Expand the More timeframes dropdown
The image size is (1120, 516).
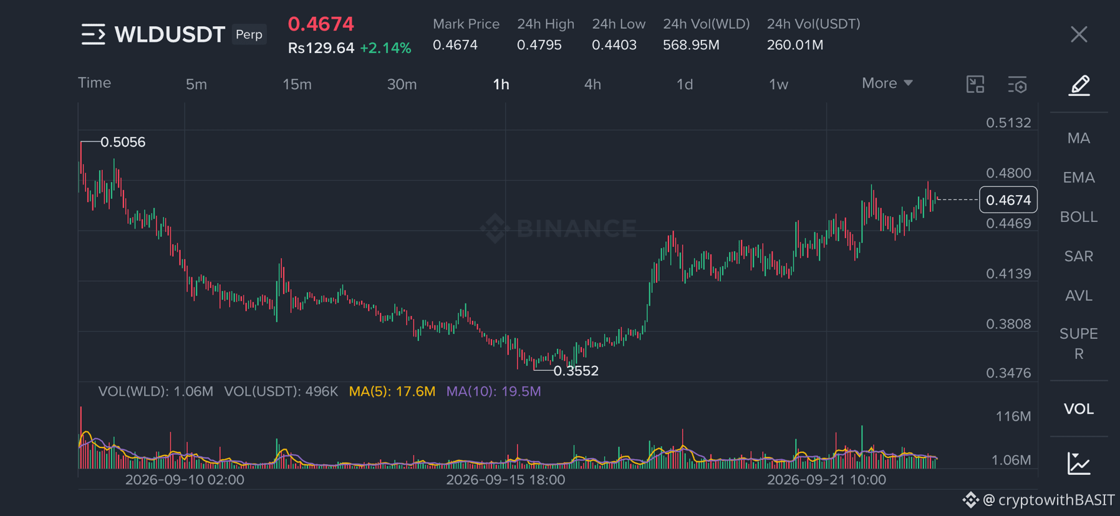(x=887, y=84)
